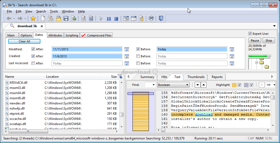Click the export document green arrow icon

click(73, 18)
